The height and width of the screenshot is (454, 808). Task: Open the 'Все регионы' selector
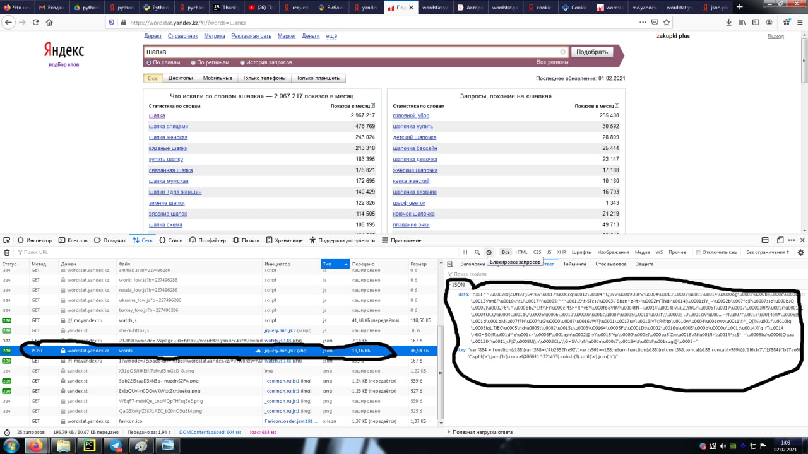[x=552, y=62]
